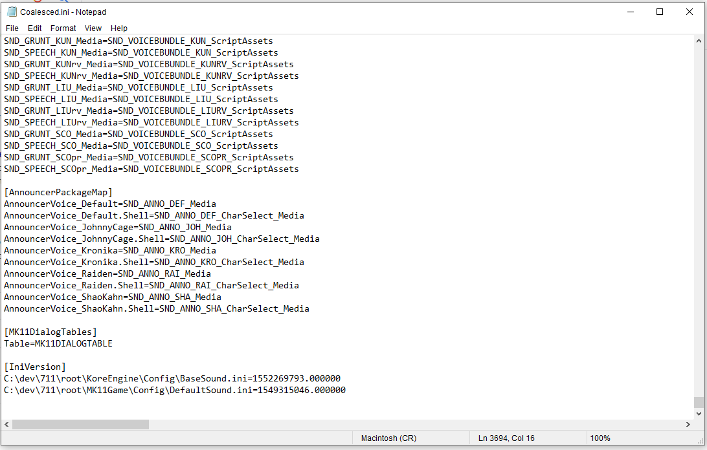
Task: Click the Notepad icon in title bar
Action: coord(11,12)
